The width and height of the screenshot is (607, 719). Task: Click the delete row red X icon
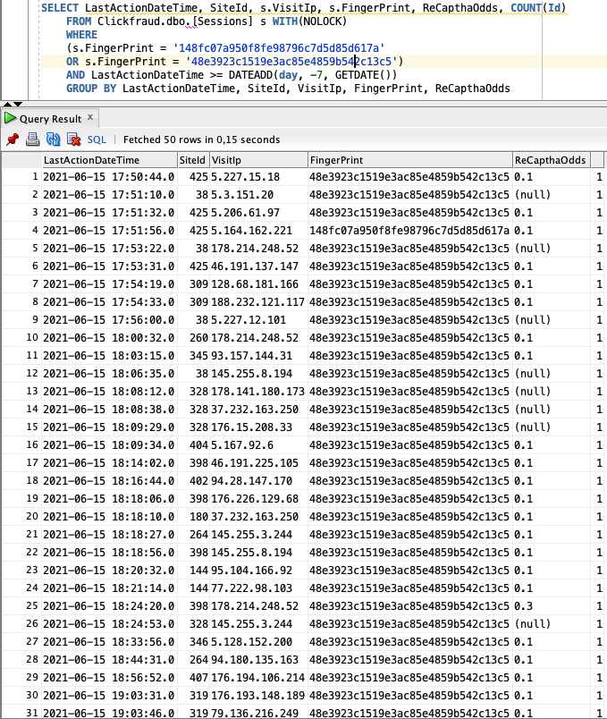pos(73,140)
